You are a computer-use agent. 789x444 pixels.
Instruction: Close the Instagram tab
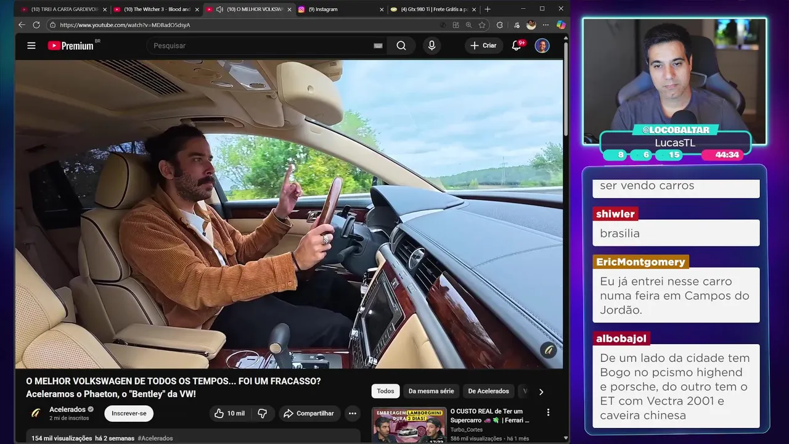pyautogui.click(x=382, y=9)
